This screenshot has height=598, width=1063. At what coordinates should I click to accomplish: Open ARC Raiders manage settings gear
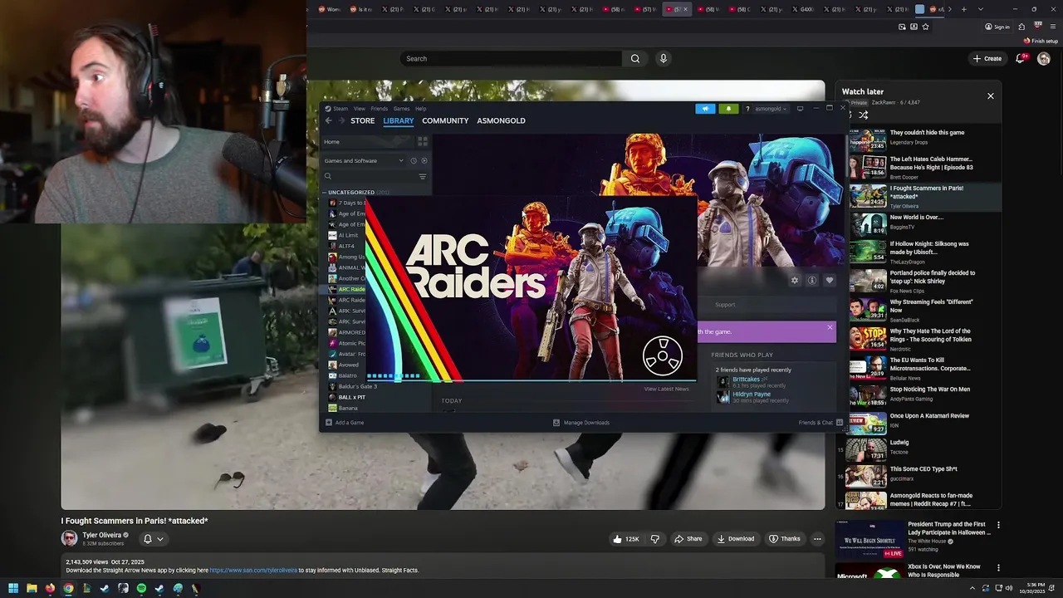[x=795, y=281]
